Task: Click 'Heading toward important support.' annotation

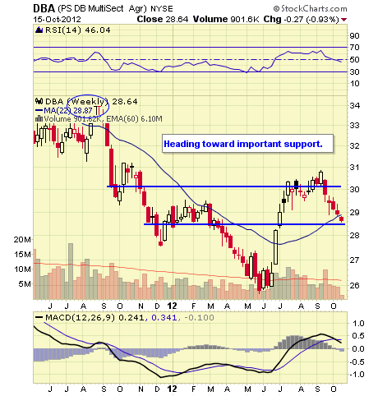Action: coord(243,144)
